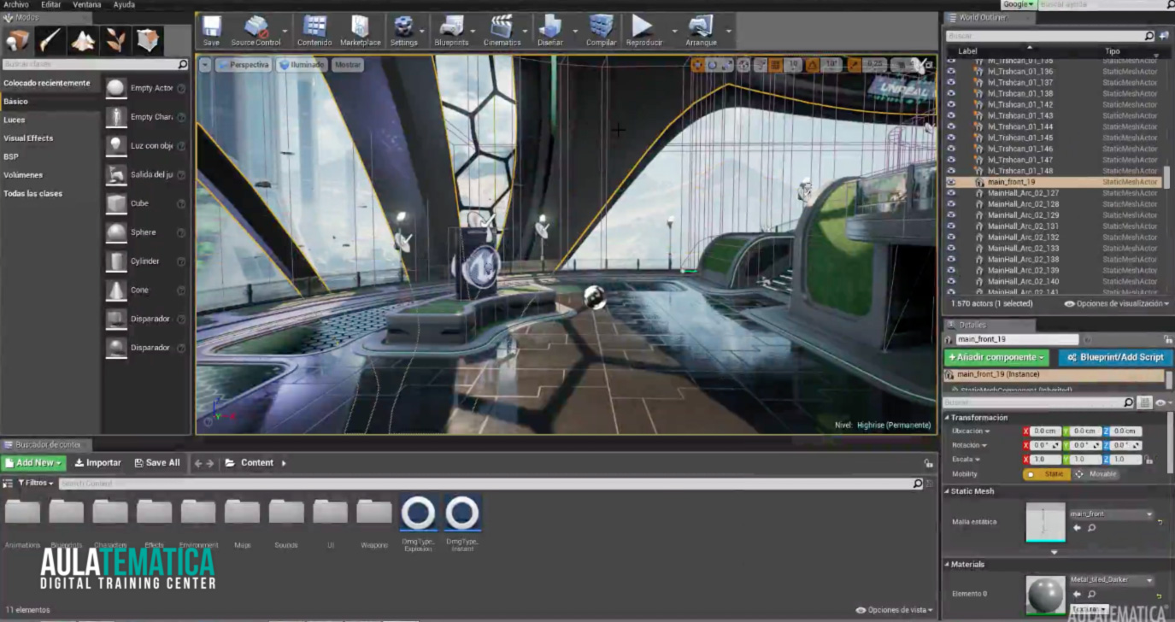Select the Geometry Editing mode icon

click(147, 40)
